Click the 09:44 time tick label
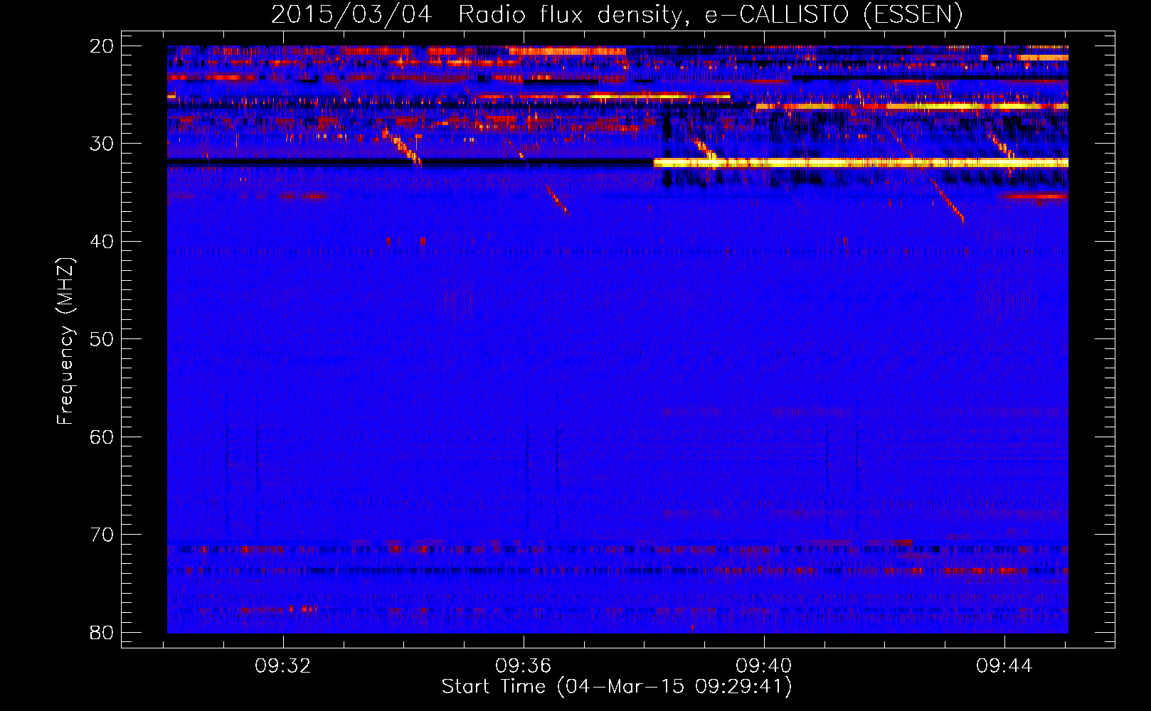The height and width of the screenshot is (711, 1151). [x=1004, y=666]
